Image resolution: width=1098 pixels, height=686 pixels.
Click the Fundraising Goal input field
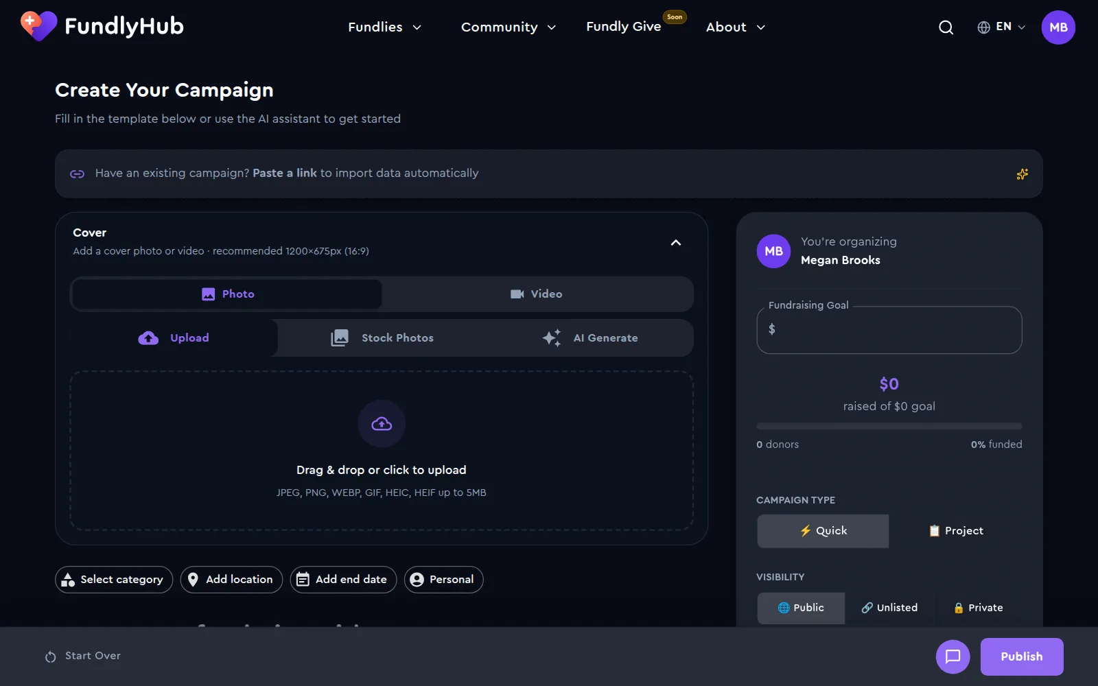point(889,330)
